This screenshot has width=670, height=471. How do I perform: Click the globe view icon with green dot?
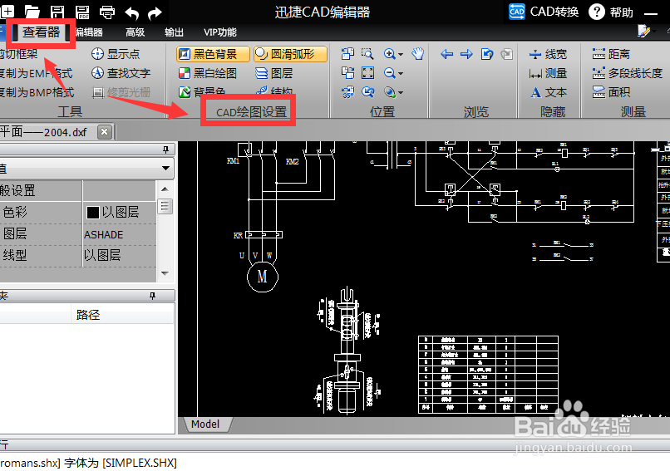389,92
